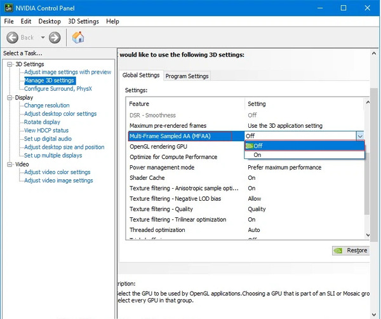The image size is (381, 319).
Task: Open the Change resolution task
Action: [x=47, y=105]
